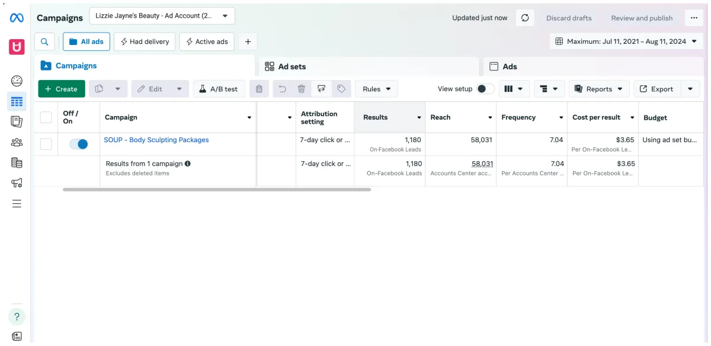Viewport: 711px width, 346px height.
Task: Select the All ads filter
Action: point(87,41)
